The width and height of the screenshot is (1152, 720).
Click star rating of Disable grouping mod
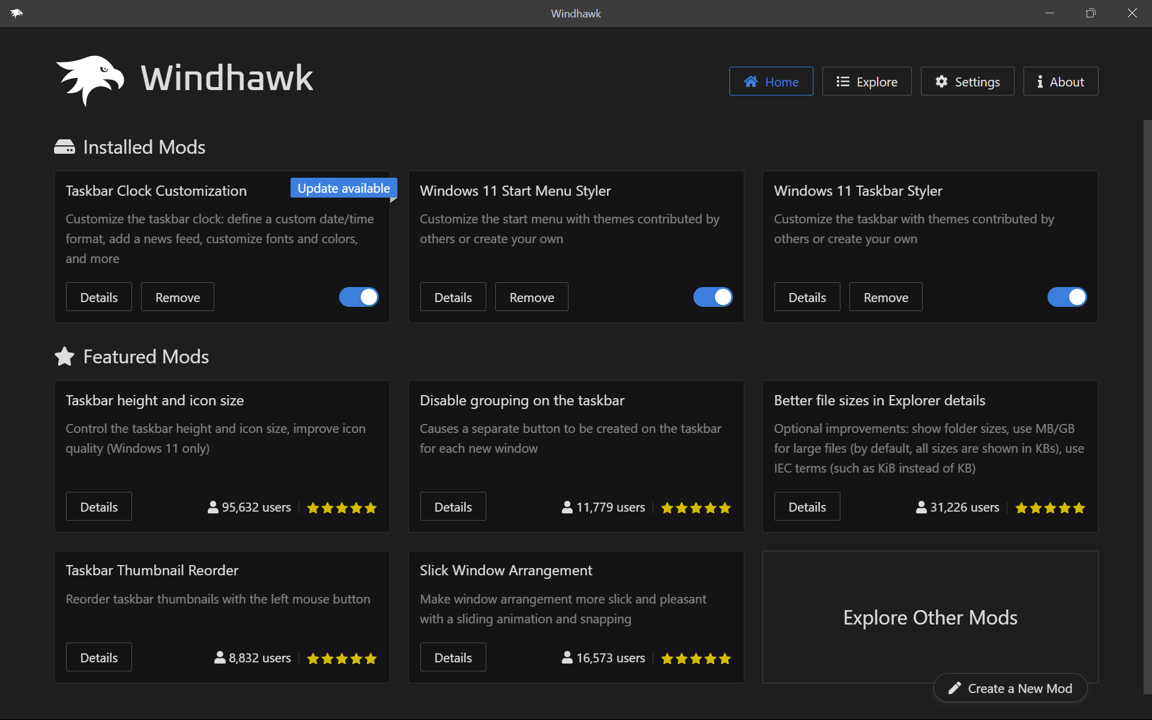tap(696, 508)
